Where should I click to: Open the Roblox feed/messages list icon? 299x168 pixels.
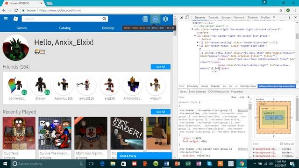tap(145, 19)
